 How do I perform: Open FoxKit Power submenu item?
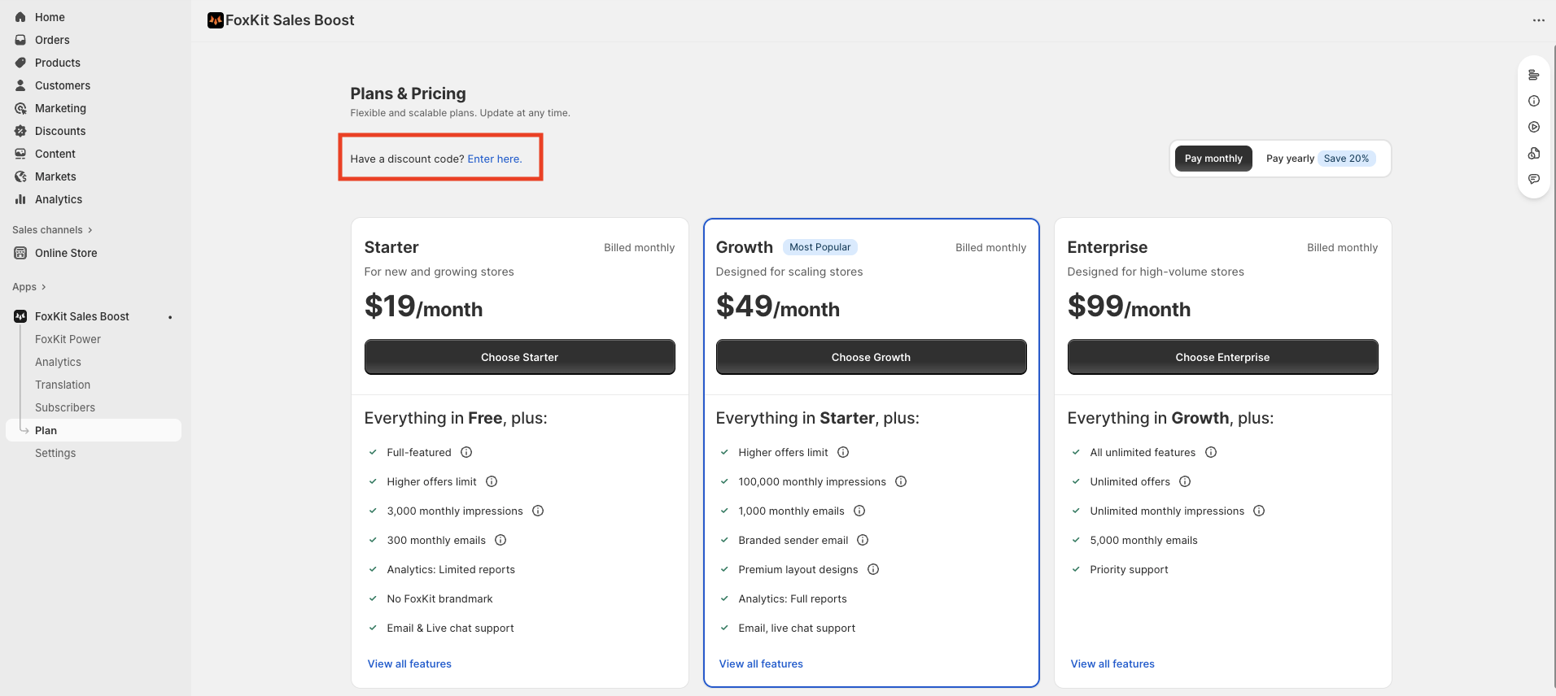[x=68, y=339]
